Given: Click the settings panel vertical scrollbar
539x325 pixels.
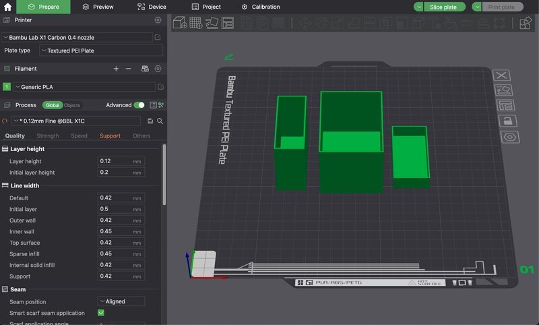Looking at the screenshot, I should coord(164,175).
